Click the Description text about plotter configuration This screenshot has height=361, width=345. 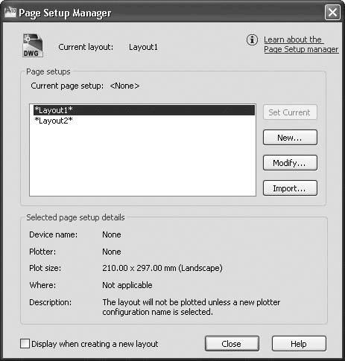(x=192, y=307)
